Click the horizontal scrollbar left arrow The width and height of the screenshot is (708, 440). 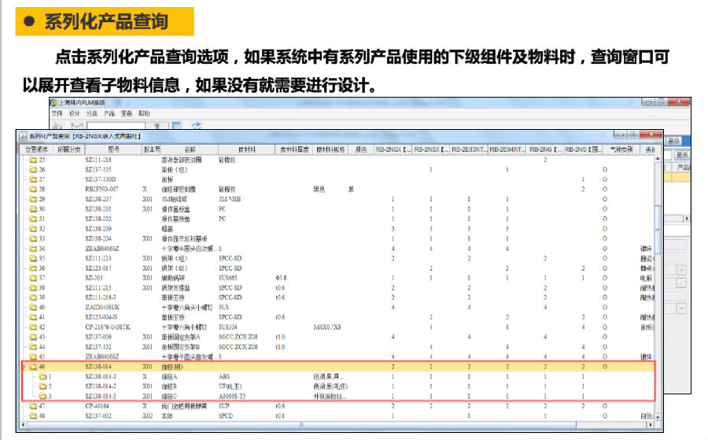(x=23, y=424)
